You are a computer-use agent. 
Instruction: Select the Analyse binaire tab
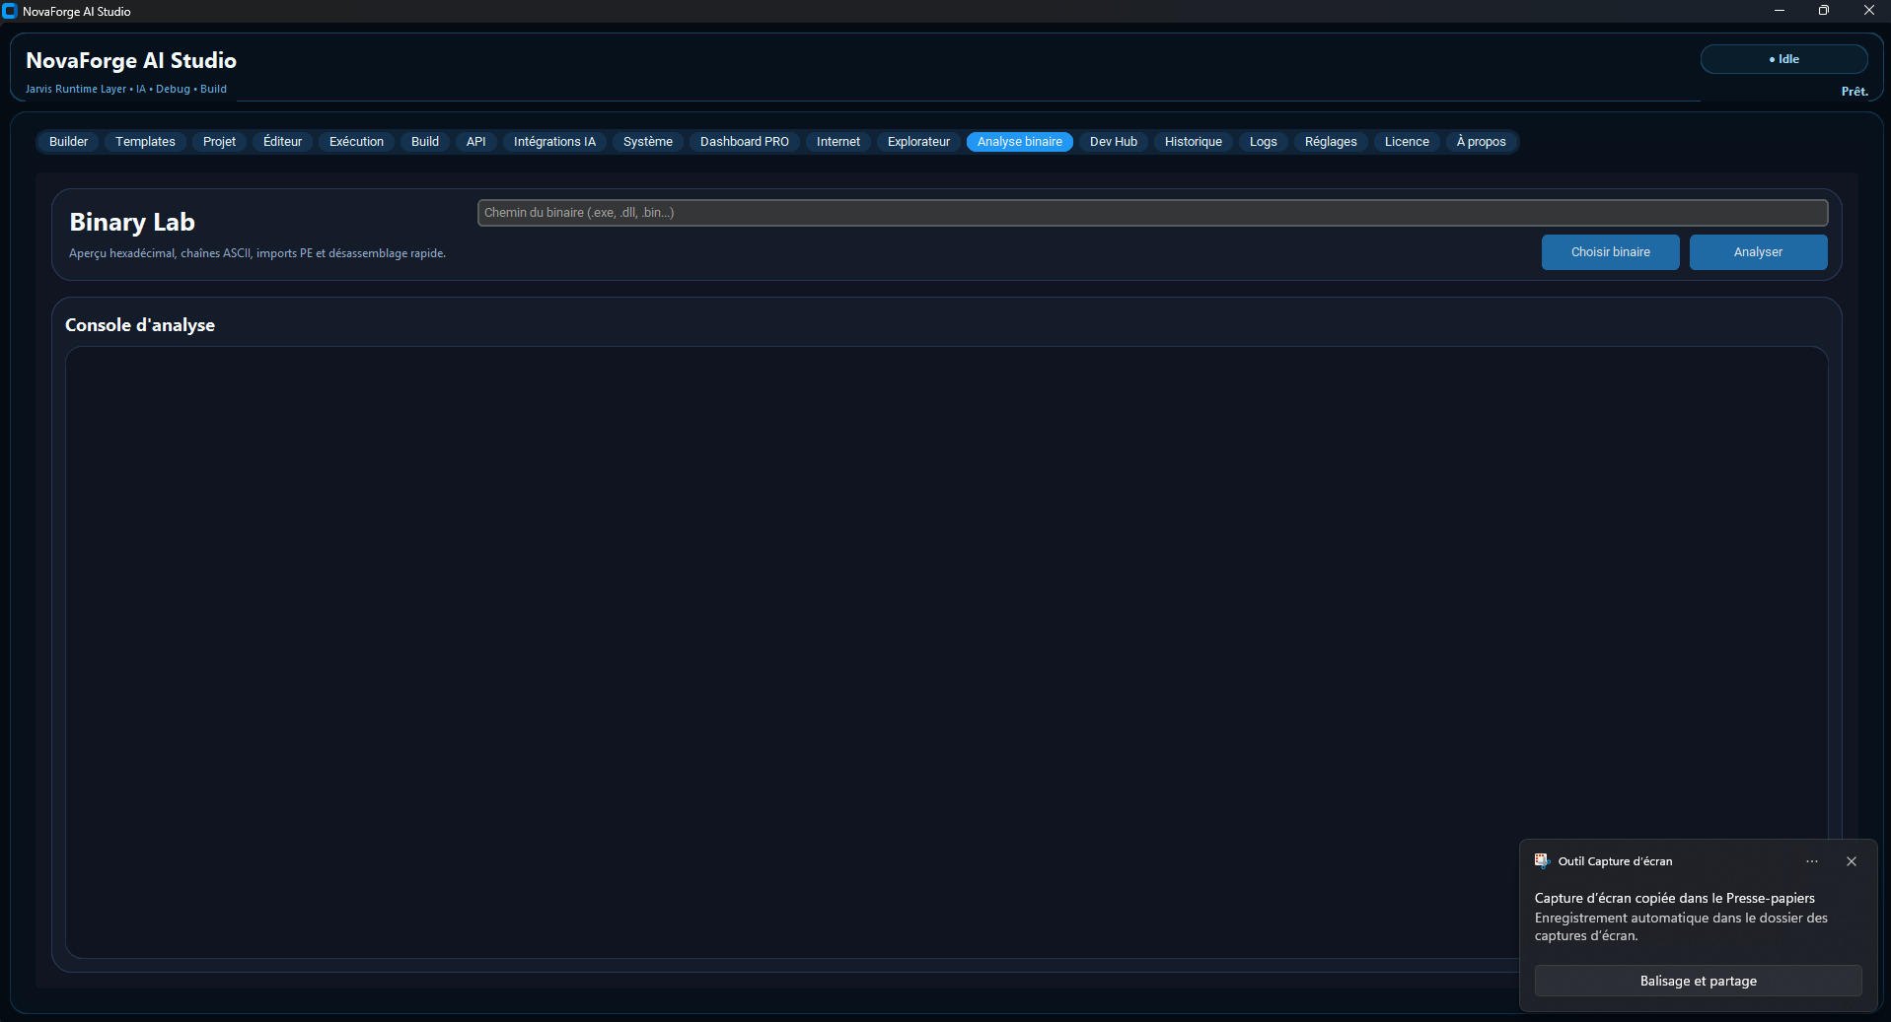(x=1020, y=142)
